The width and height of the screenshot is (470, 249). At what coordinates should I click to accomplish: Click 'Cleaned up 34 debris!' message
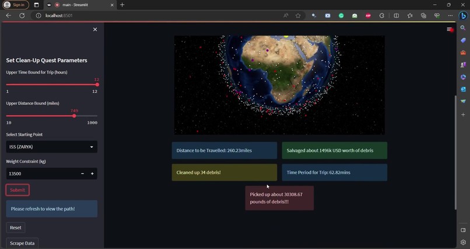click(x=224, y=172)
